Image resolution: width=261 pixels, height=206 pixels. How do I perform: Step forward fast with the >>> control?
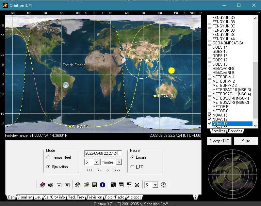(x=117, y=170)
